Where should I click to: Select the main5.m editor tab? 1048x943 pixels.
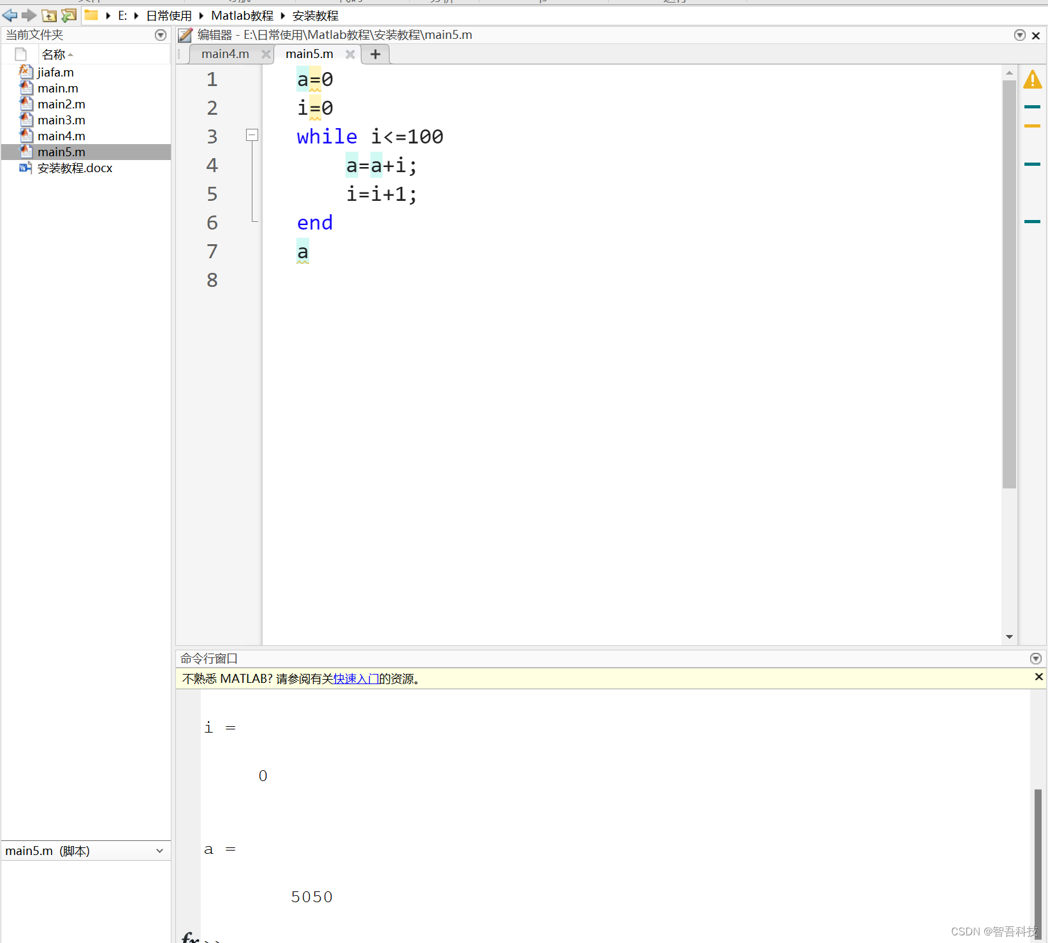tap(309, 54)
